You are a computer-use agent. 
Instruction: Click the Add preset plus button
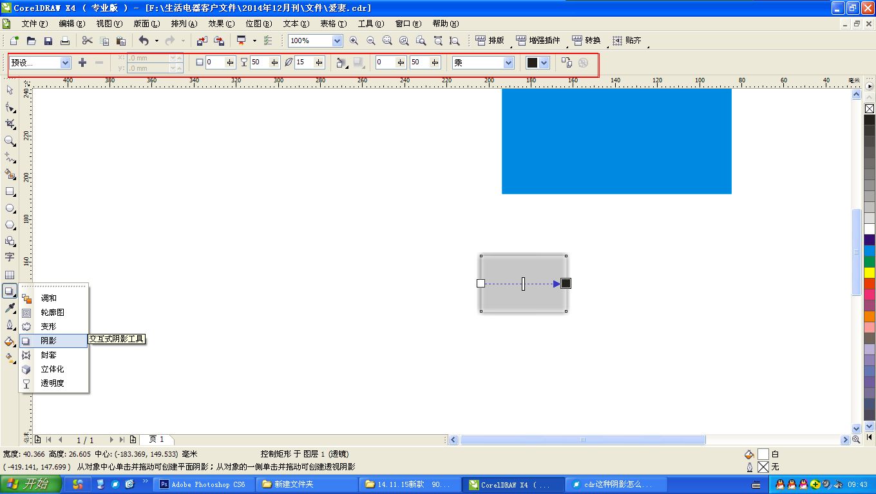(x=82, y=62)
